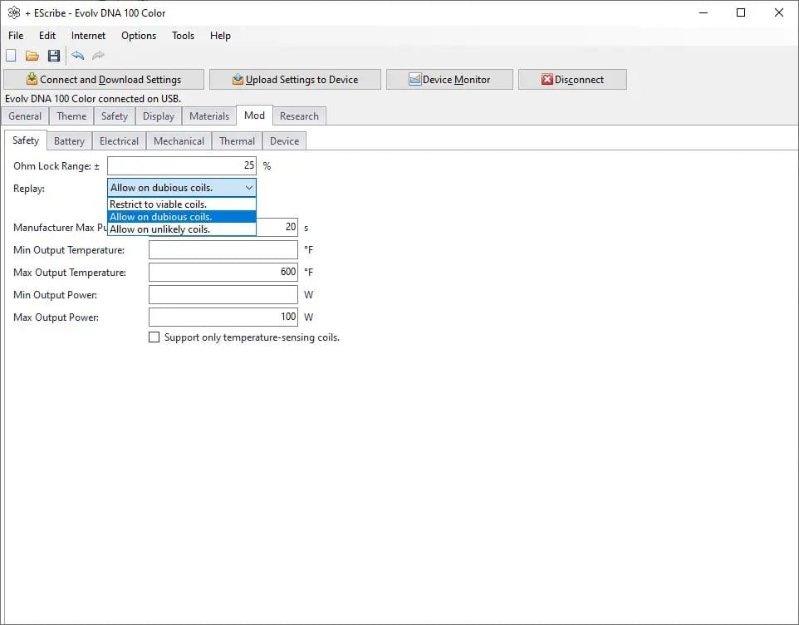Screen dimensions: 799x625
Task: Open the top-level Safety tab
Action: (114, 116)
